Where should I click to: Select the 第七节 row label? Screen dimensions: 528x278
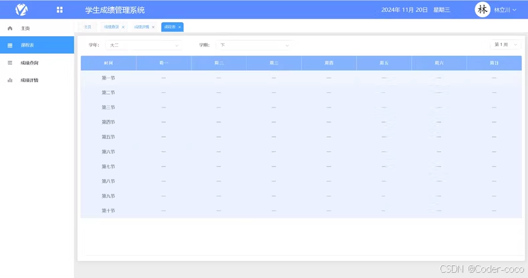coord(108,166)
